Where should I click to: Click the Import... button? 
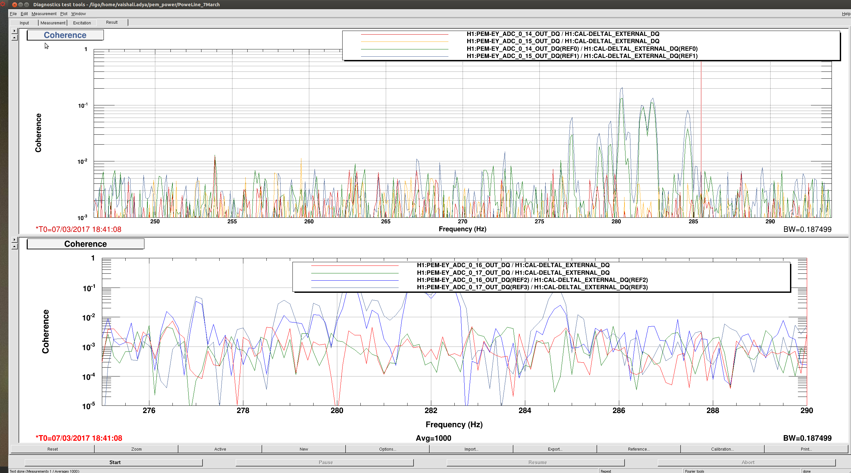(471, 449)
